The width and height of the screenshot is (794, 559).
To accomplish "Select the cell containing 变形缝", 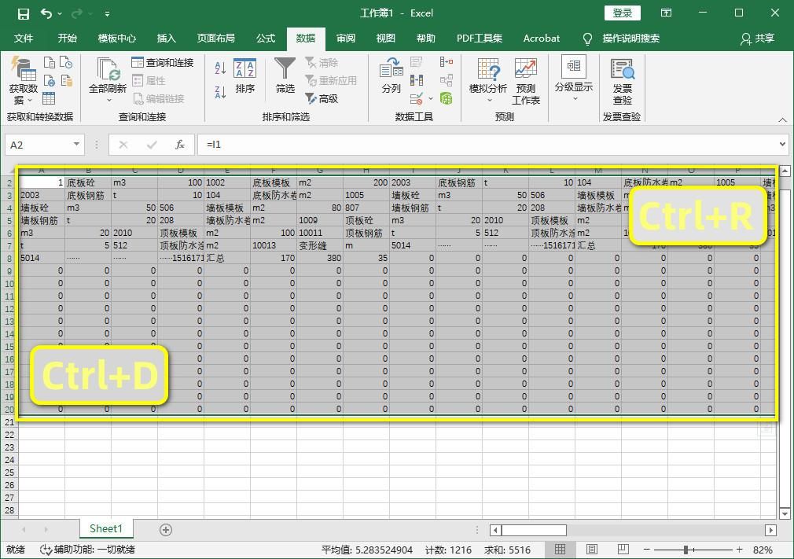I will pyautogui.click(x=320, y=245).
